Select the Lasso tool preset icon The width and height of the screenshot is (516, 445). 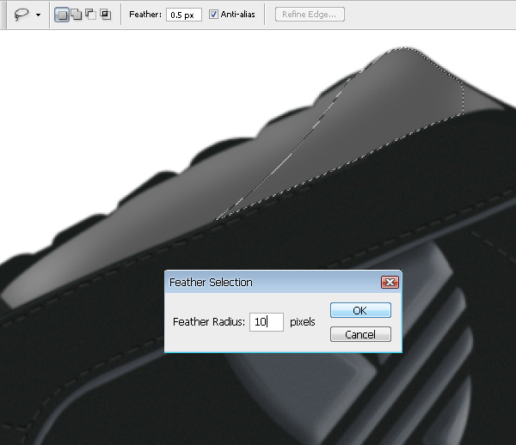point(21,15)
